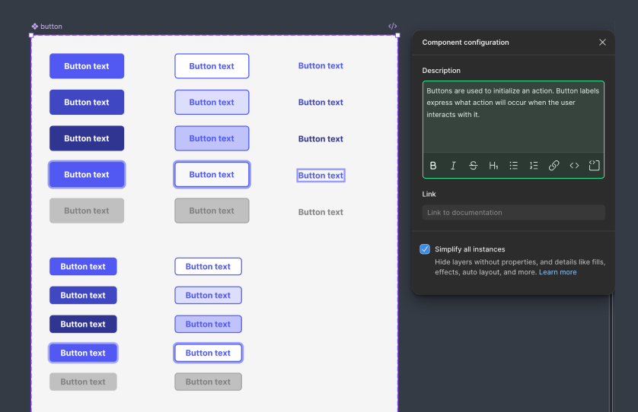638x412 pixels.
Task: Insert a code block using the last toolbar icon
Action: point(594,166)
